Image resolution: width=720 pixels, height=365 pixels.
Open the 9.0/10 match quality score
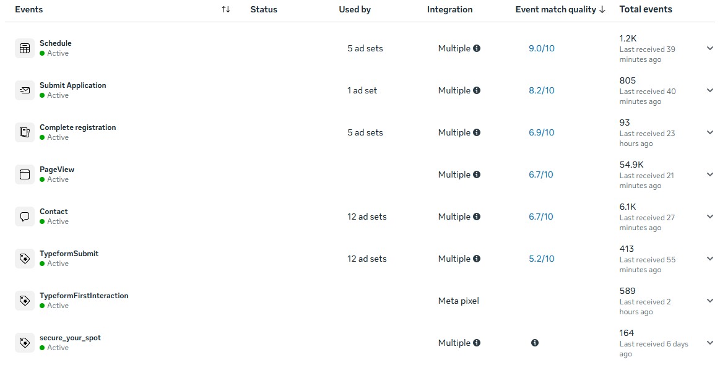pos(541,48)
